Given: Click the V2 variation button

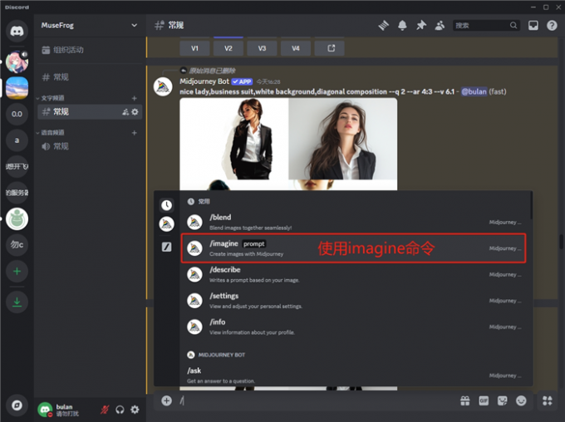Looking at the screenshot, I should click(228, 48).
